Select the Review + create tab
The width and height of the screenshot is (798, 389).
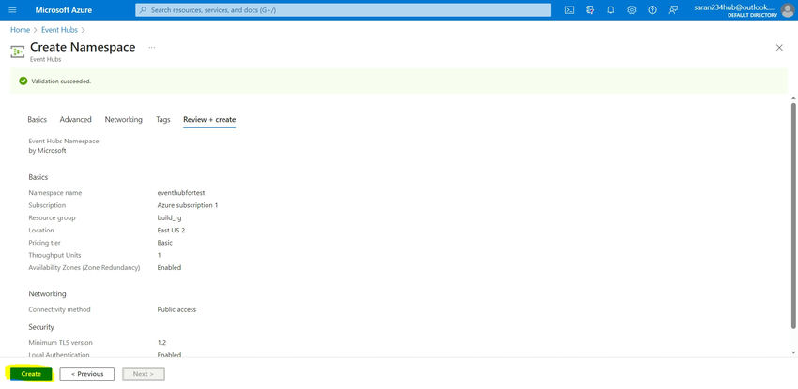(x=209, y=120)
